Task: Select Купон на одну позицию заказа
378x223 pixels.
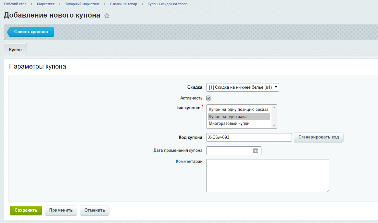Action: pos(239,110)
